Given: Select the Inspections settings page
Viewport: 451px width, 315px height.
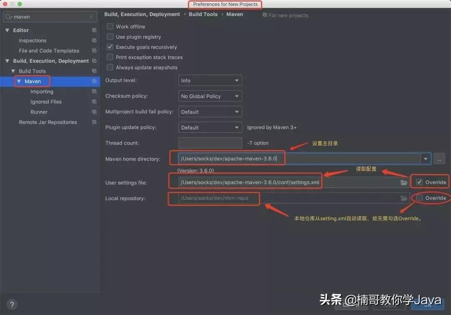Looking at the screenshot, I should (32, 40).
